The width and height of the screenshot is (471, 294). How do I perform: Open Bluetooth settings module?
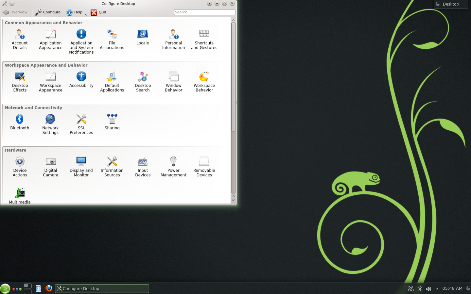point(20,122)
